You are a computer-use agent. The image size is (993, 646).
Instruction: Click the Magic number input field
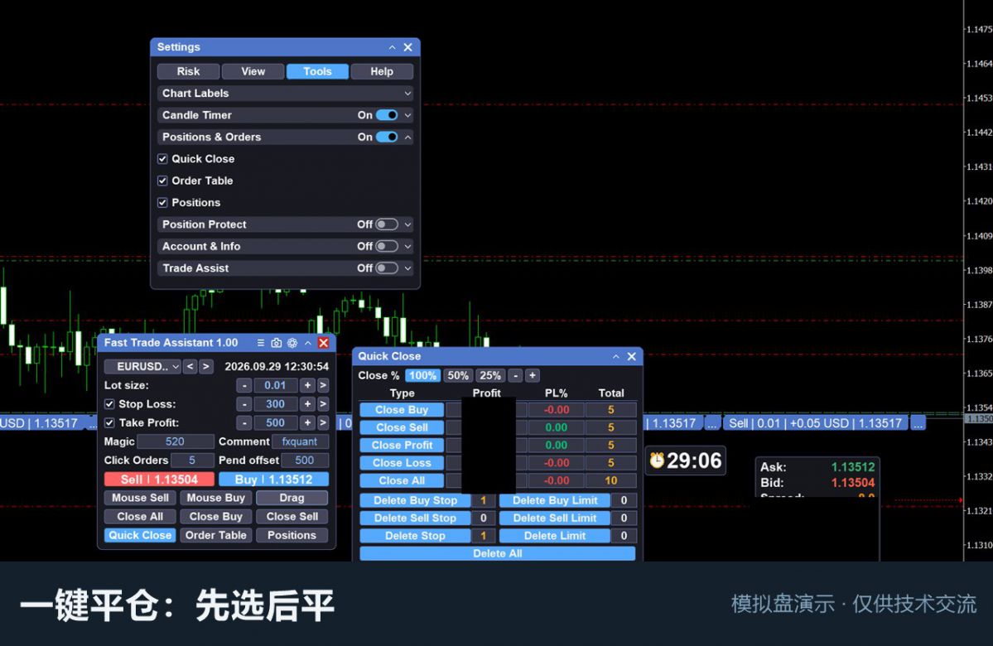point(176,441)
